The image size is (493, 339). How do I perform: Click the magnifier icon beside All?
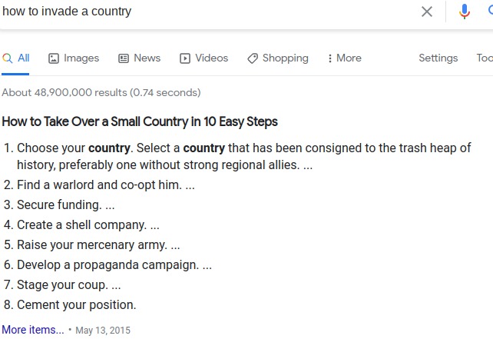tap(7, 58)
